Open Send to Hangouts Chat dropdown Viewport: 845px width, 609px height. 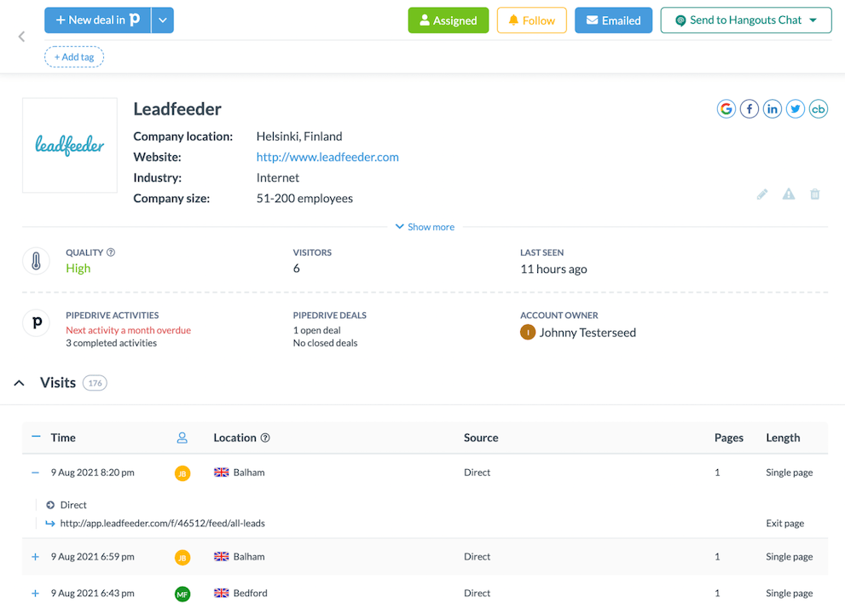click(x=746, y=20)
